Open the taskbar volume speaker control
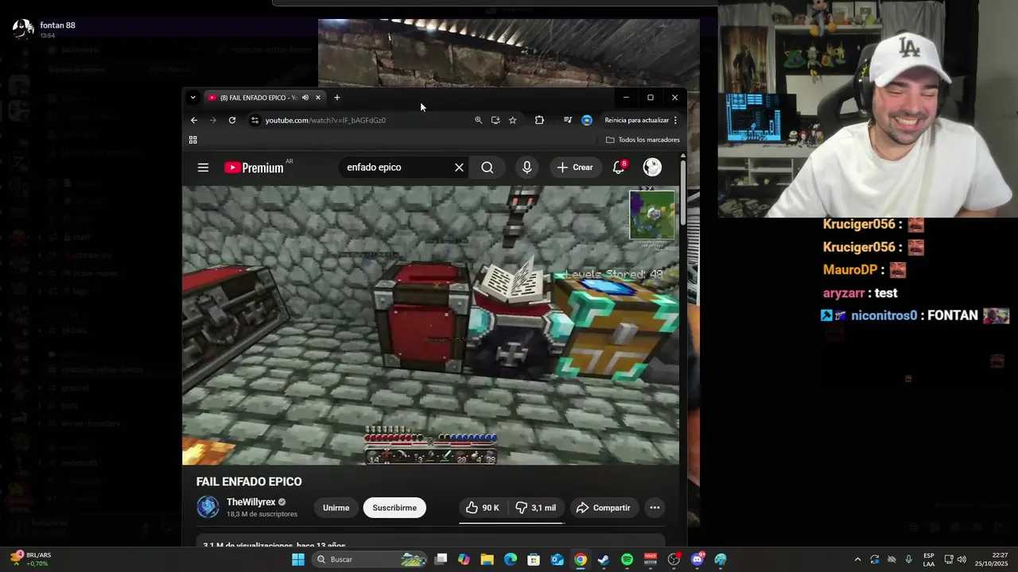Viewport: 1018px width, 572px height. [962, 559]
